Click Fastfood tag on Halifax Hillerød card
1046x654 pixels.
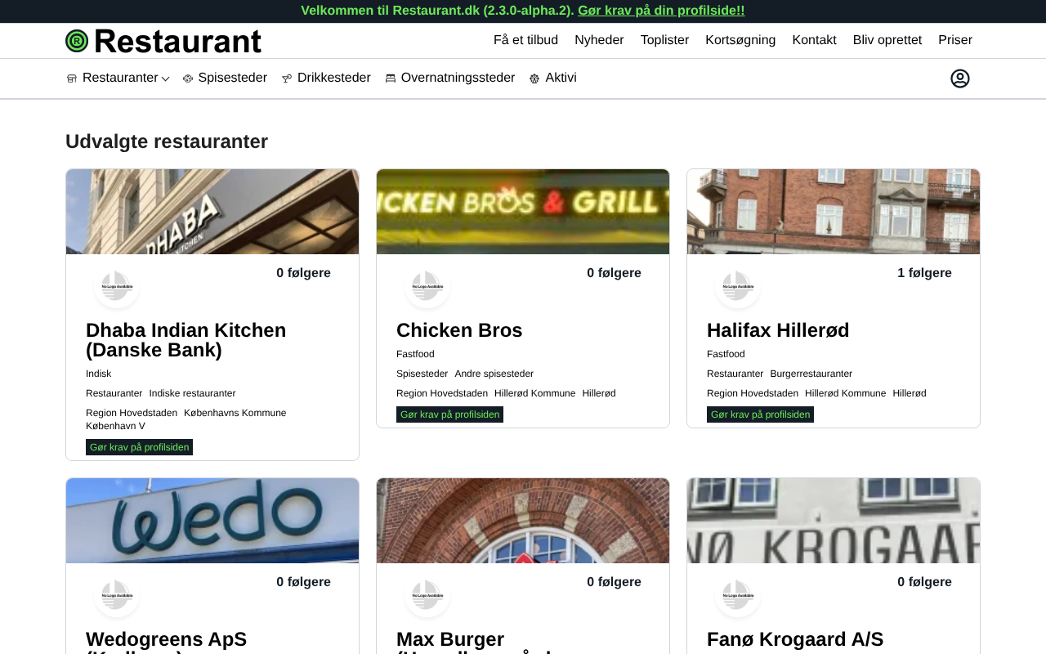point(726,354)
